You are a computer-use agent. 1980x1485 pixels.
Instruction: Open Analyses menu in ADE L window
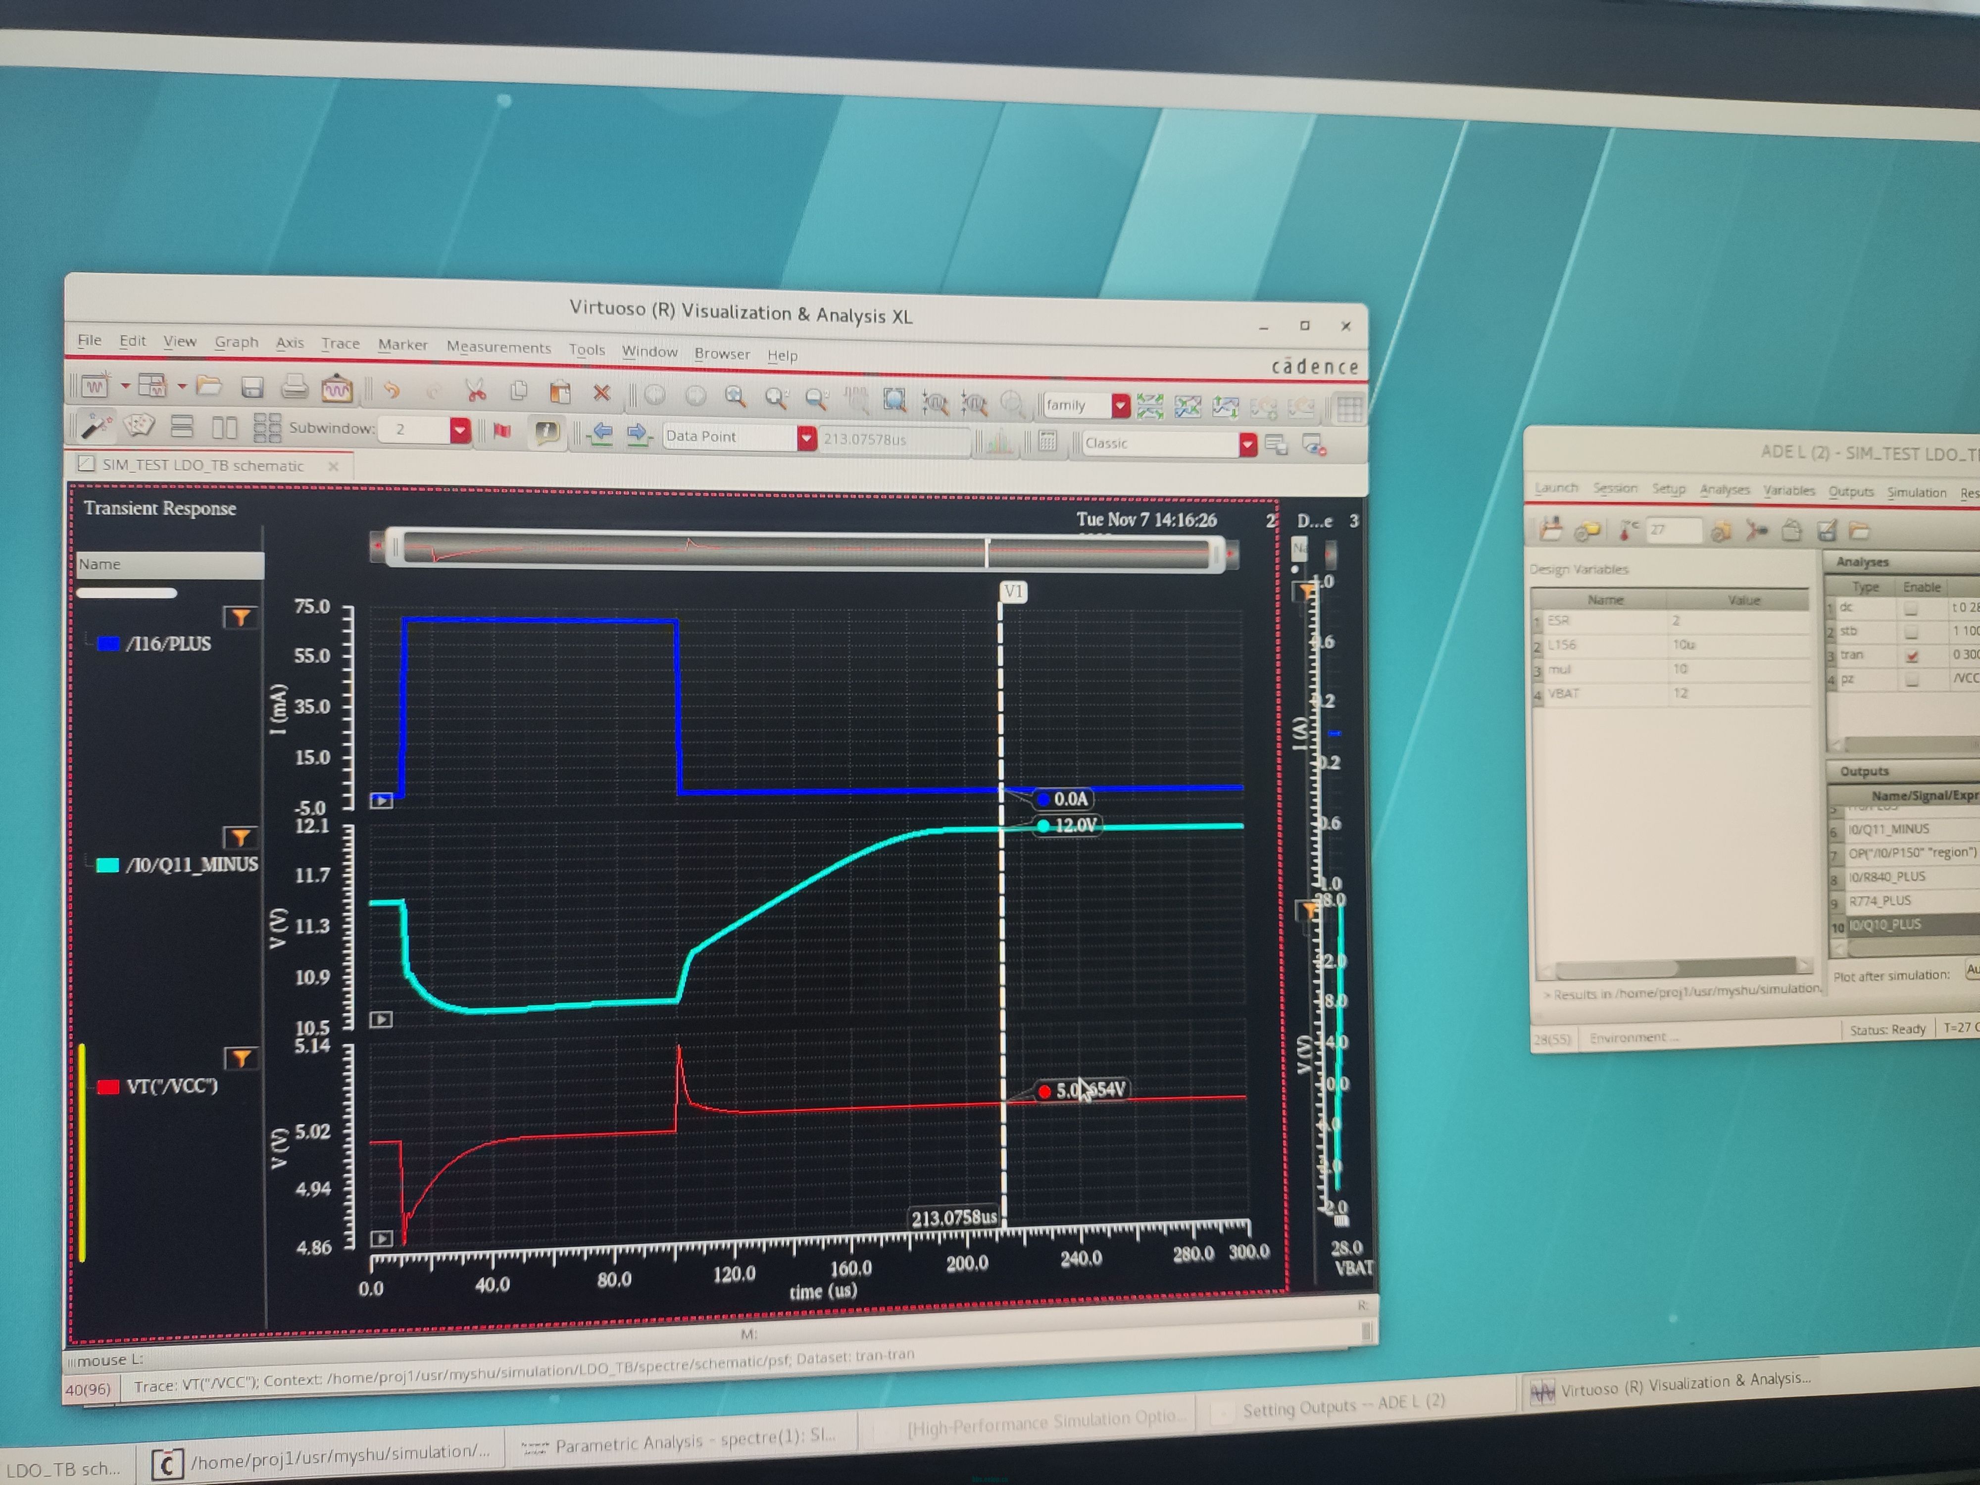1724,490
